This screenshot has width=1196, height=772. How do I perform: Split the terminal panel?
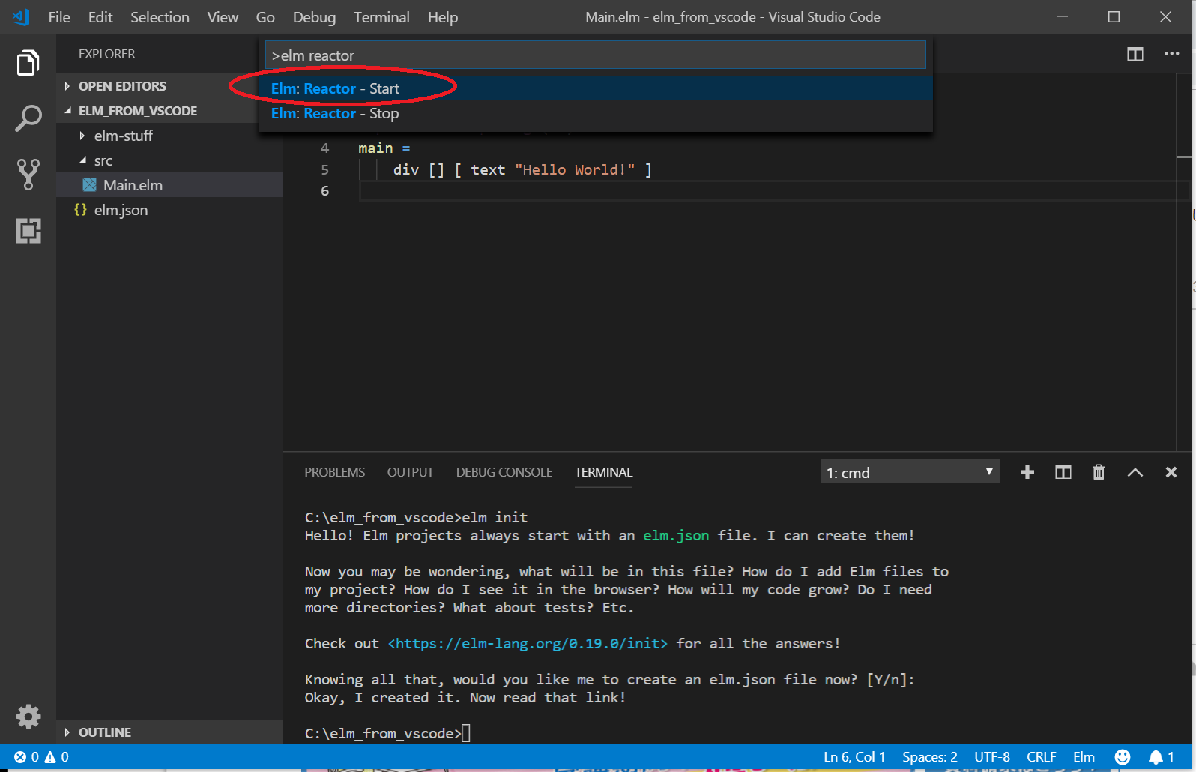click(1063, 472)
